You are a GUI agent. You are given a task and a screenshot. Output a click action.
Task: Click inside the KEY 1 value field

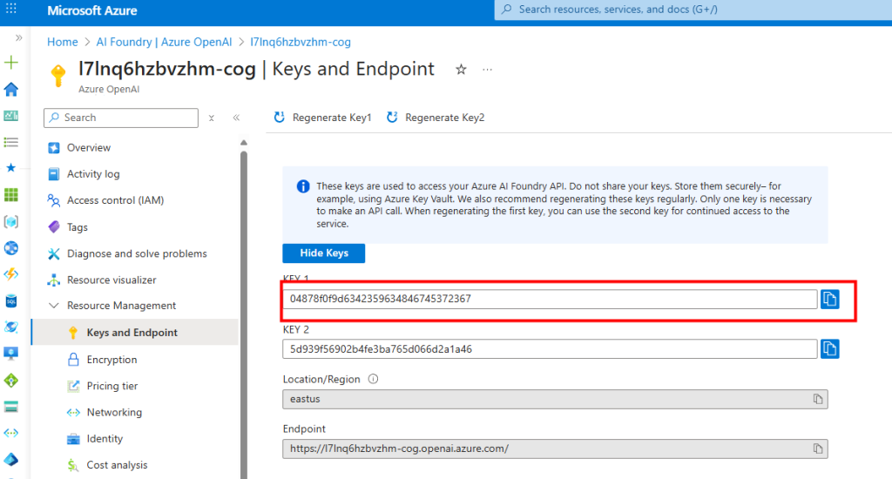point(550,299)
